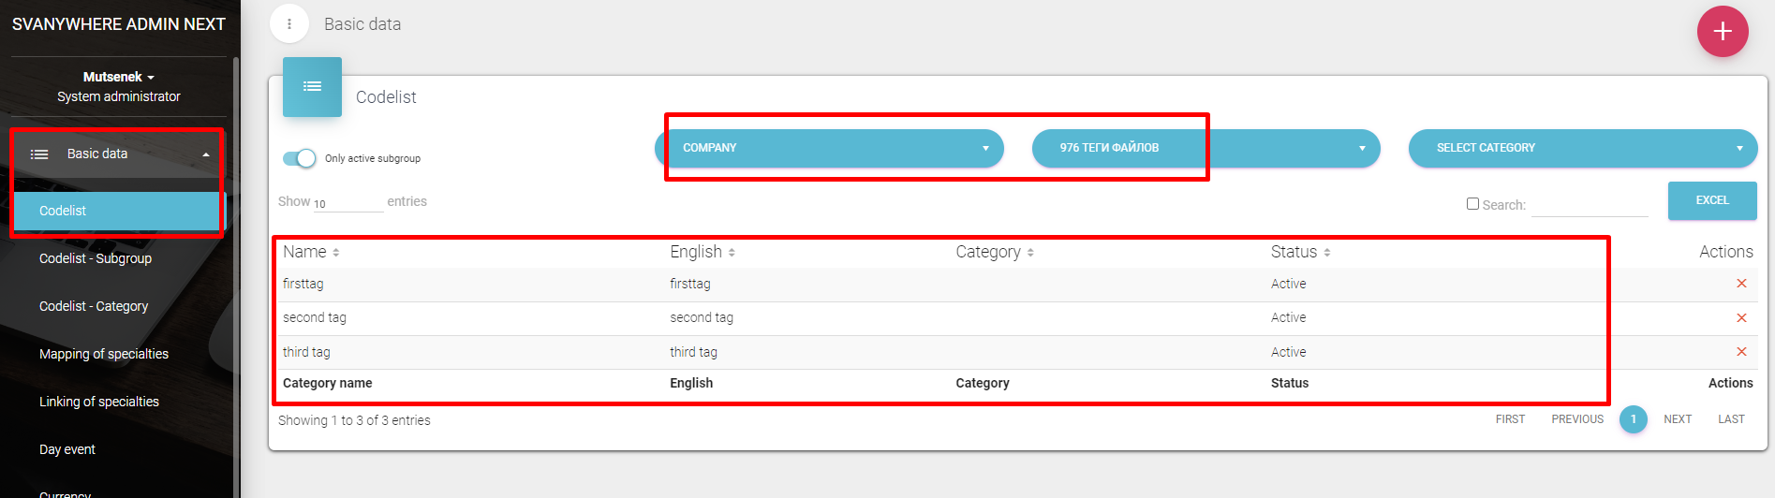Open Codelist - Subgroup in sidebar
Viewport: 1775px width, 498px height.
96,258
